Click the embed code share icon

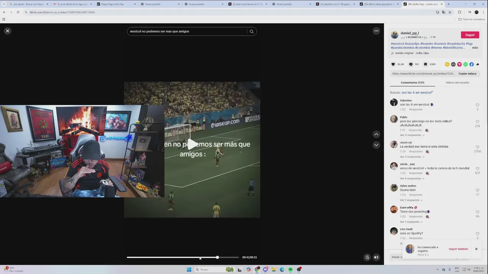[453, 64]
